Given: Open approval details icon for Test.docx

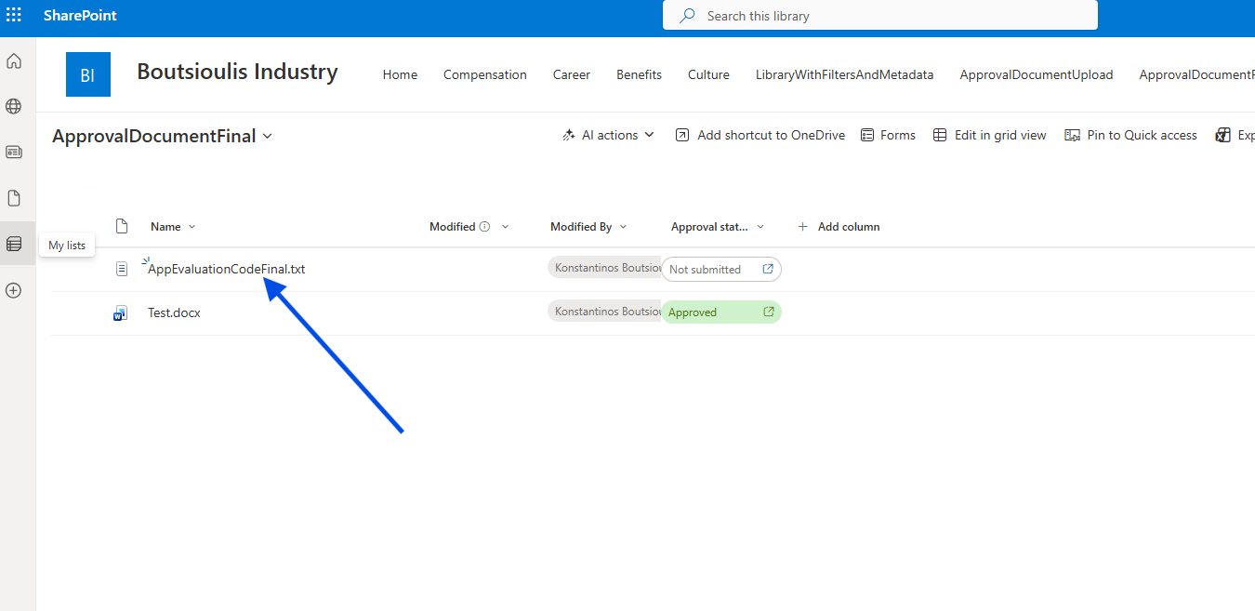Looking at the screenshot, I should (x=769, y=312).
